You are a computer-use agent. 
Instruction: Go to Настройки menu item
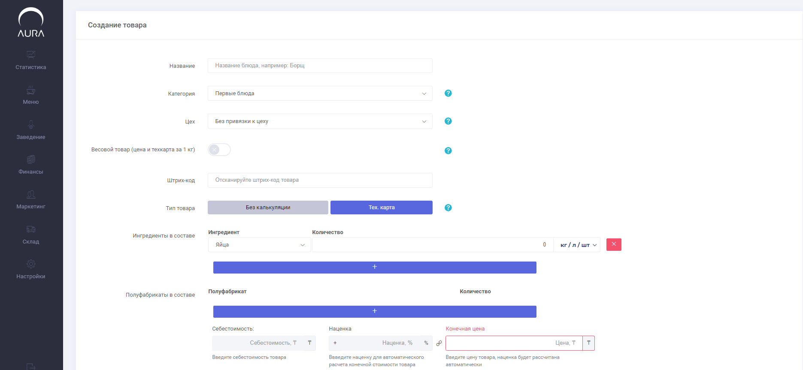(x=31, y=277)
